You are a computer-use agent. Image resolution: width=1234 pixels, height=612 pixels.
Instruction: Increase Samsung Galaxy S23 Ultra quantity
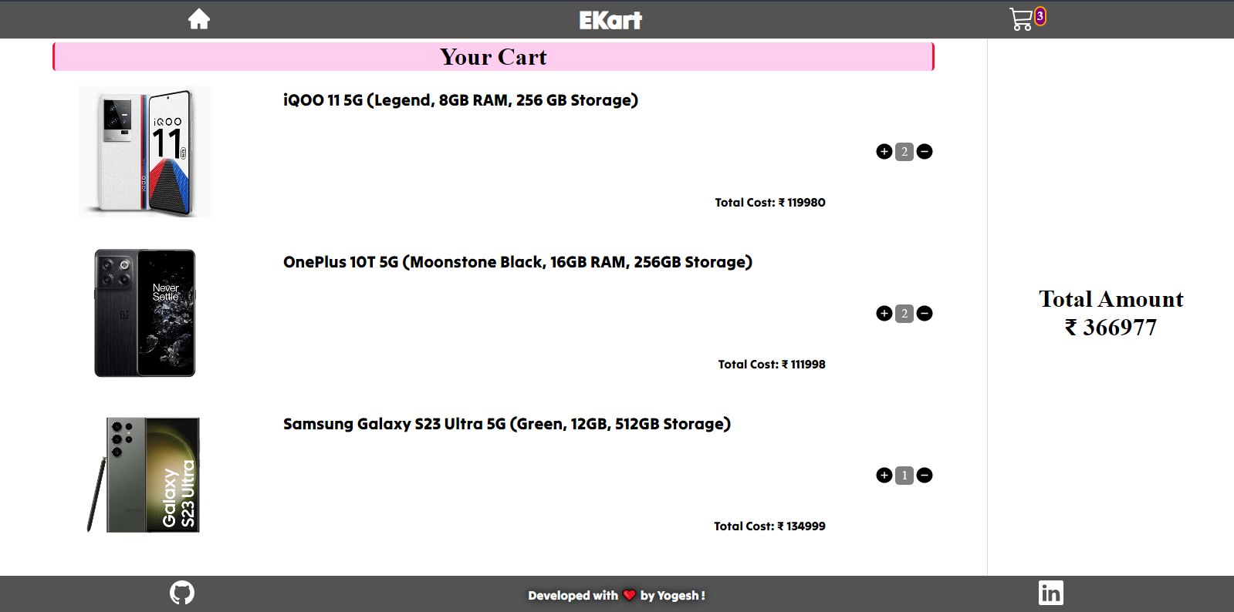[884, 476]
